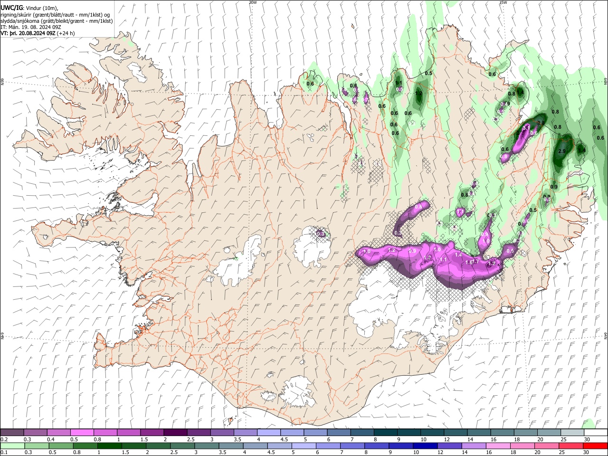This screenshot has height=456, width=608.
Task: Click the '0.4' label in the upper legend
Action: [x=51, y=439]
